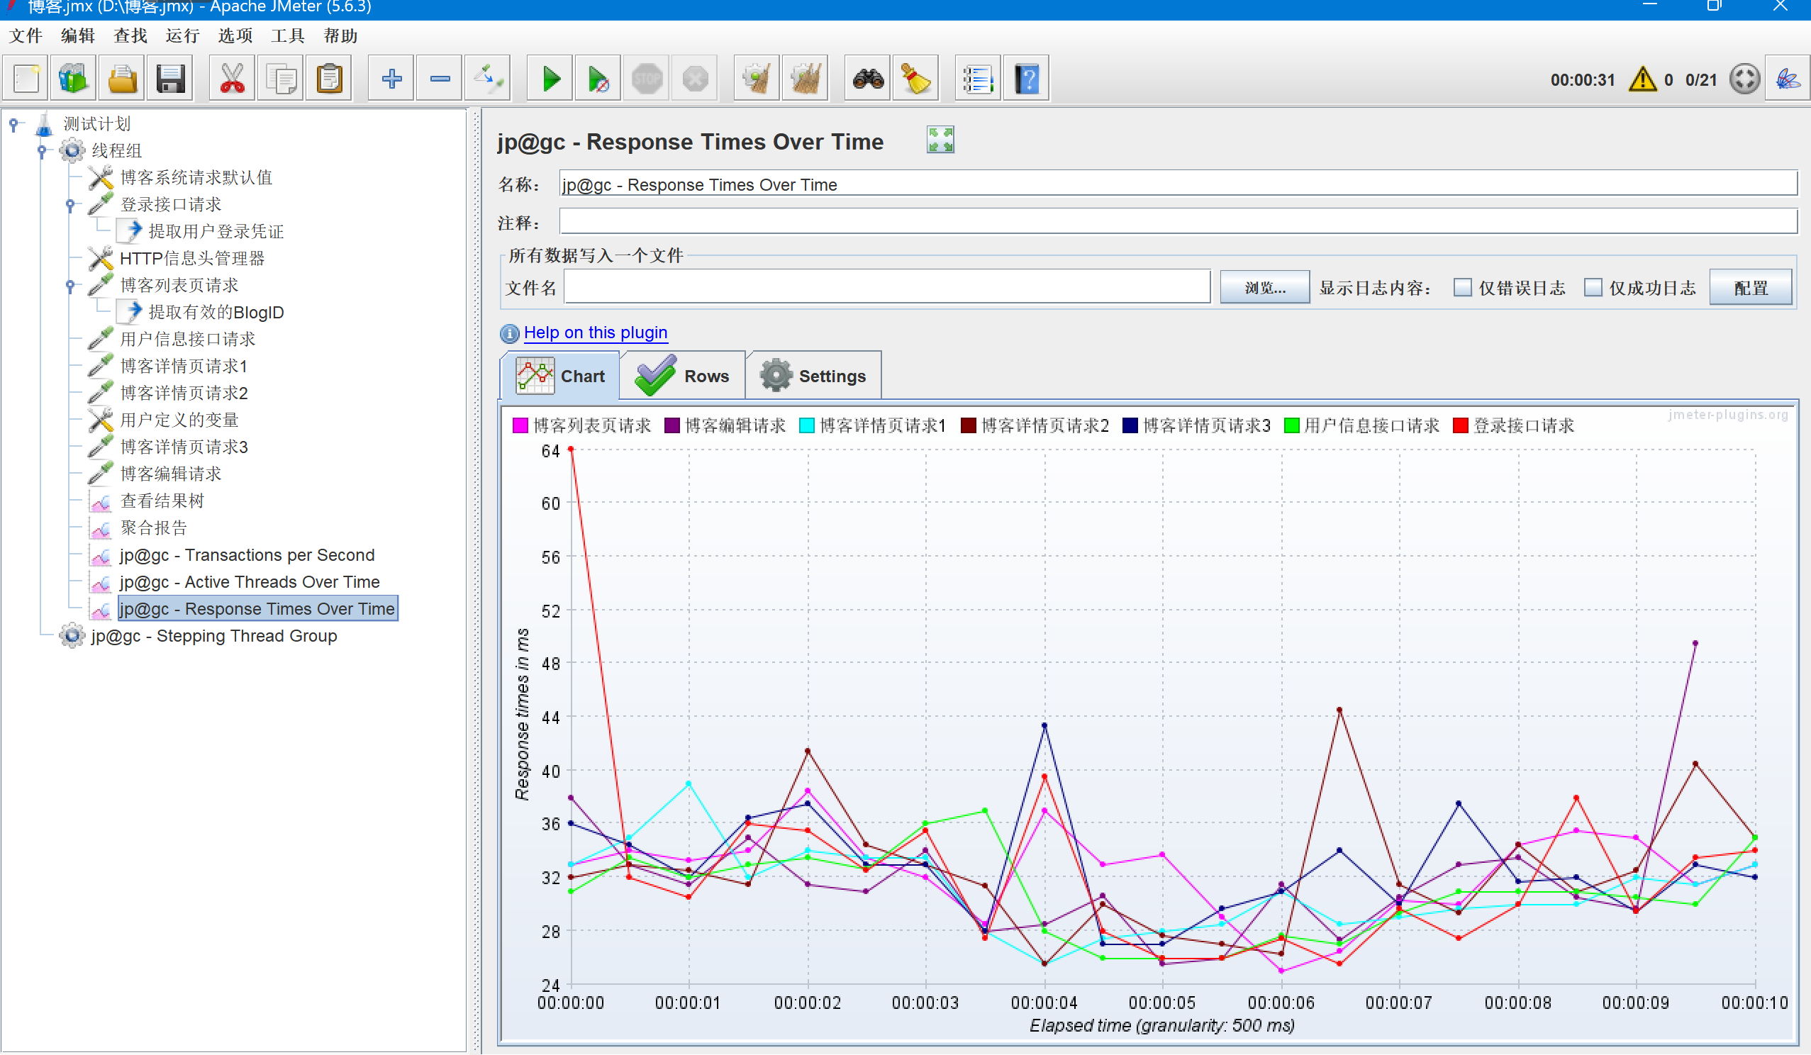Click the Search binoculars icon

tap(867, 78)
